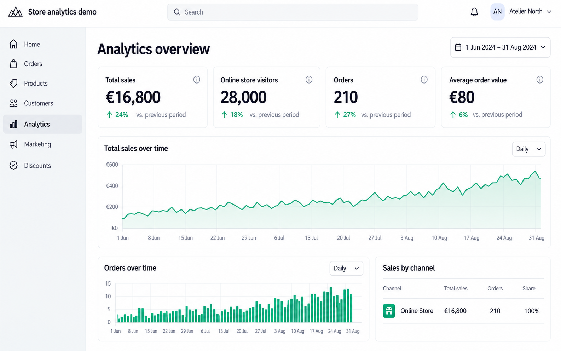Click 210 cell in channel table
The image size is (561, 351).
495,311
